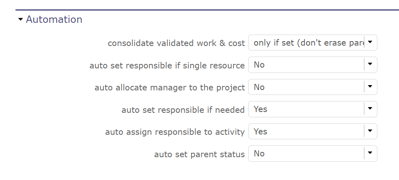Click the 'No' field for allocate manager
The height and width of the screenshot is (180, 399).
tap(306, 87)
